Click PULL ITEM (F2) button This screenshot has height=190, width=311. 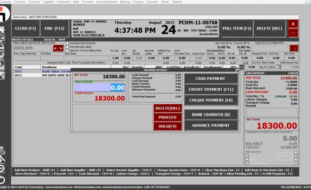pos(237,28)
